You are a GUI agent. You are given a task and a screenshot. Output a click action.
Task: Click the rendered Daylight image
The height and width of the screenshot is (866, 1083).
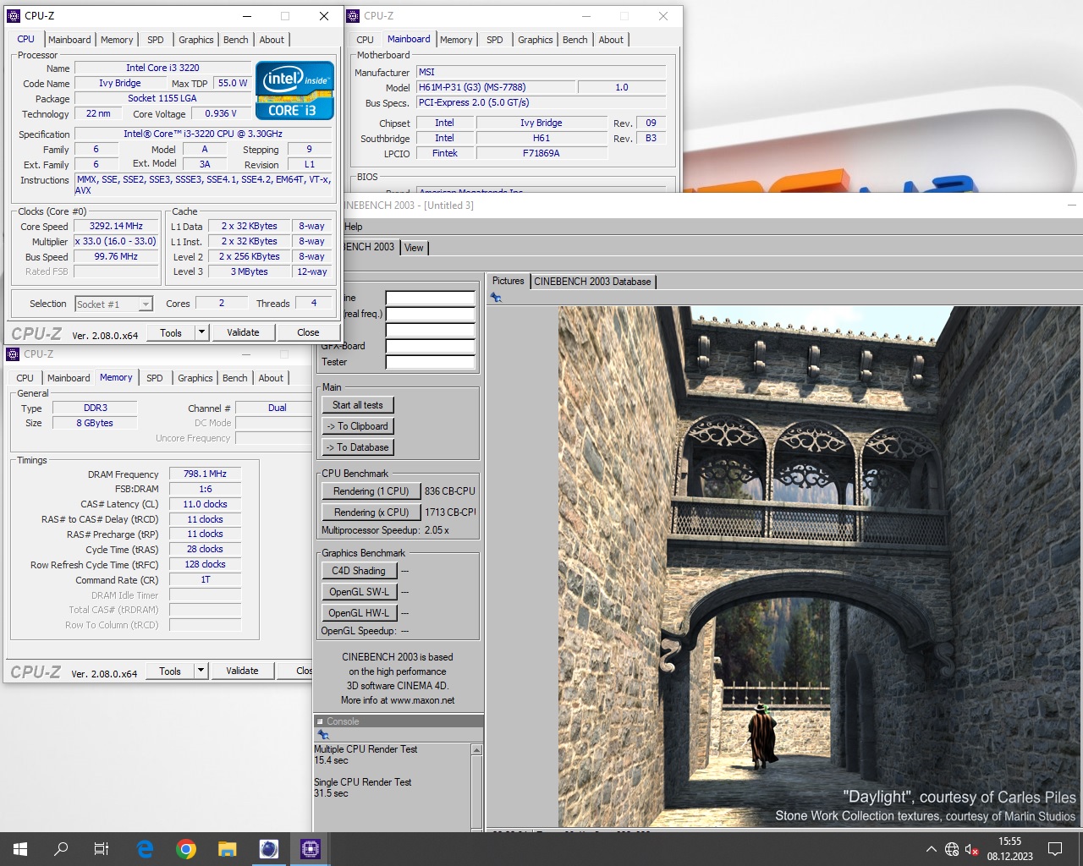pyautogui.click(x=819, y=567)
